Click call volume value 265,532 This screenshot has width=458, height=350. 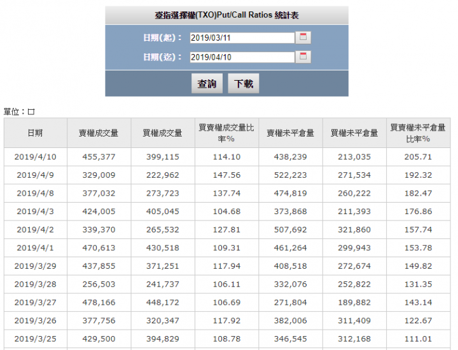coord(163,230)
